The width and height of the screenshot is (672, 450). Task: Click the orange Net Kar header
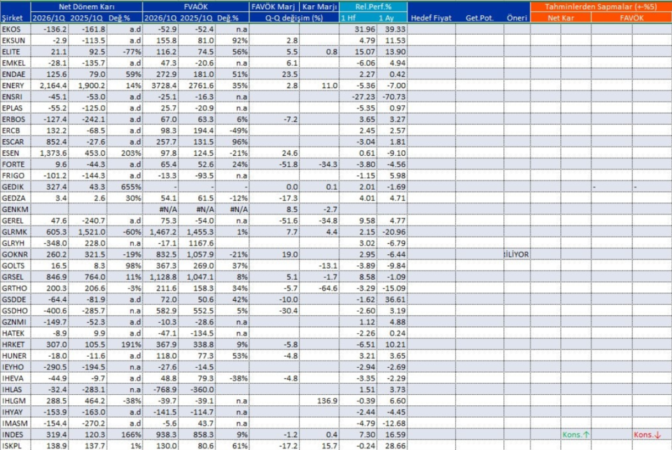[560, 18]
